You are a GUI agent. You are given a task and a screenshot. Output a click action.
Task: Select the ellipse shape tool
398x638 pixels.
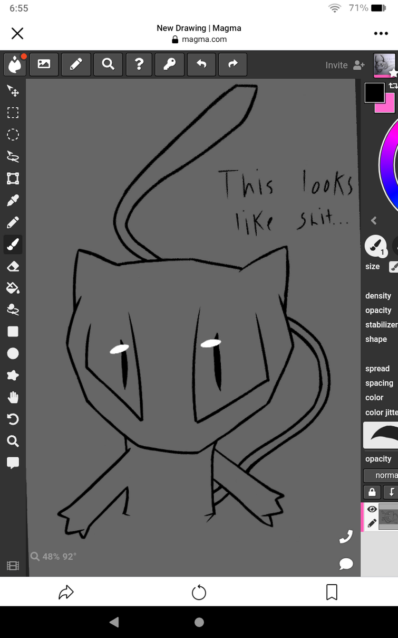(x=13, y=353)
